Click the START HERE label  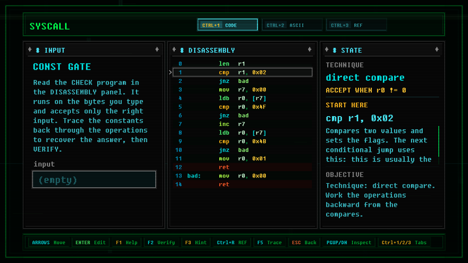[347, 105]
